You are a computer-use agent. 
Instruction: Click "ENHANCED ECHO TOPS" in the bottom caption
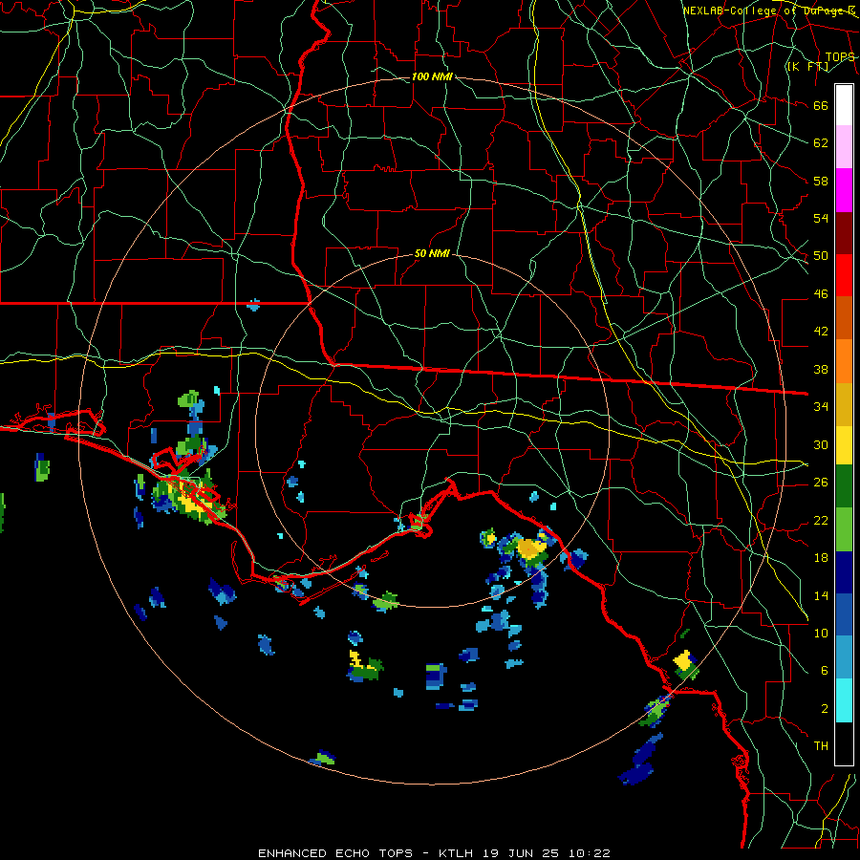pyautogui.click(x=335, y=853)
